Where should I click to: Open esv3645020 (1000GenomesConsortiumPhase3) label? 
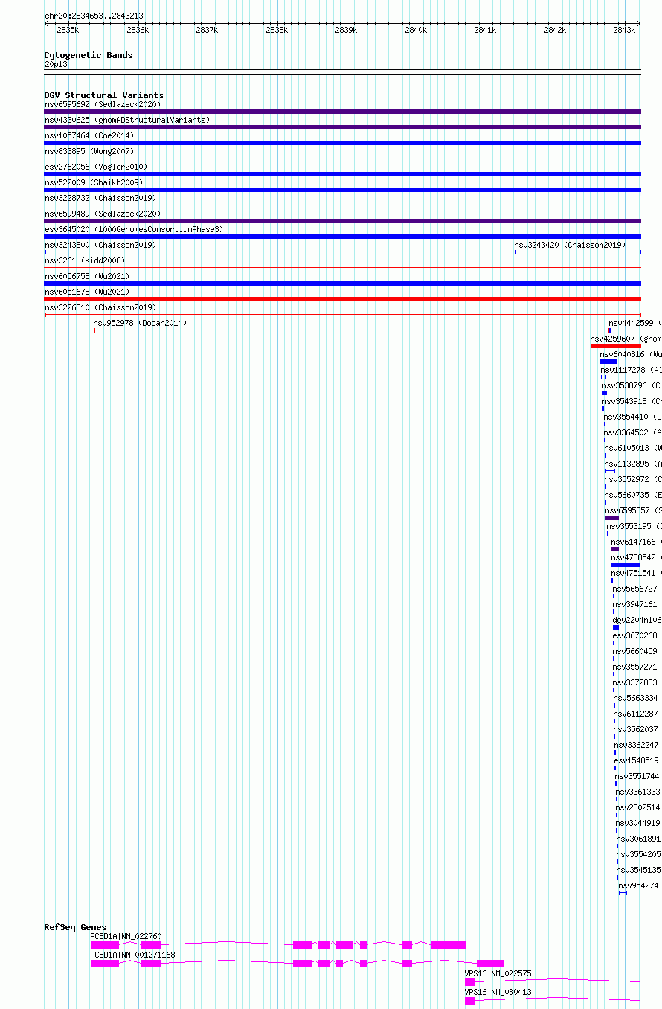click(x=134, y=229)
